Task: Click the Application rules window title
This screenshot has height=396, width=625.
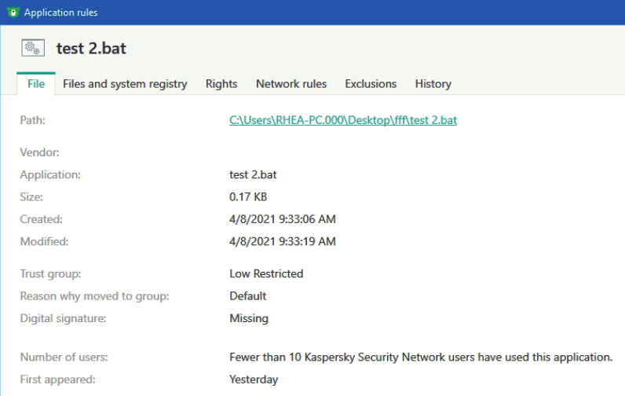Action: [x=61, y=13]
